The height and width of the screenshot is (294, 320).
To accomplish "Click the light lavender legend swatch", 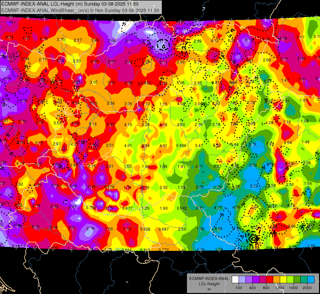I will coord(242,280).
